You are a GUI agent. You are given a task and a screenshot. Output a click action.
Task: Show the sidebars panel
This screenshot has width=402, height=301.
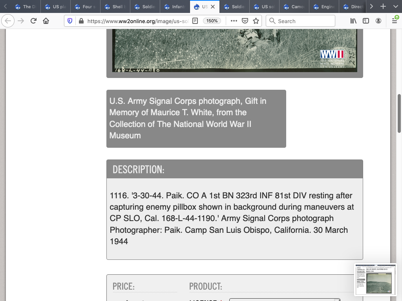[x=366, y=21]
